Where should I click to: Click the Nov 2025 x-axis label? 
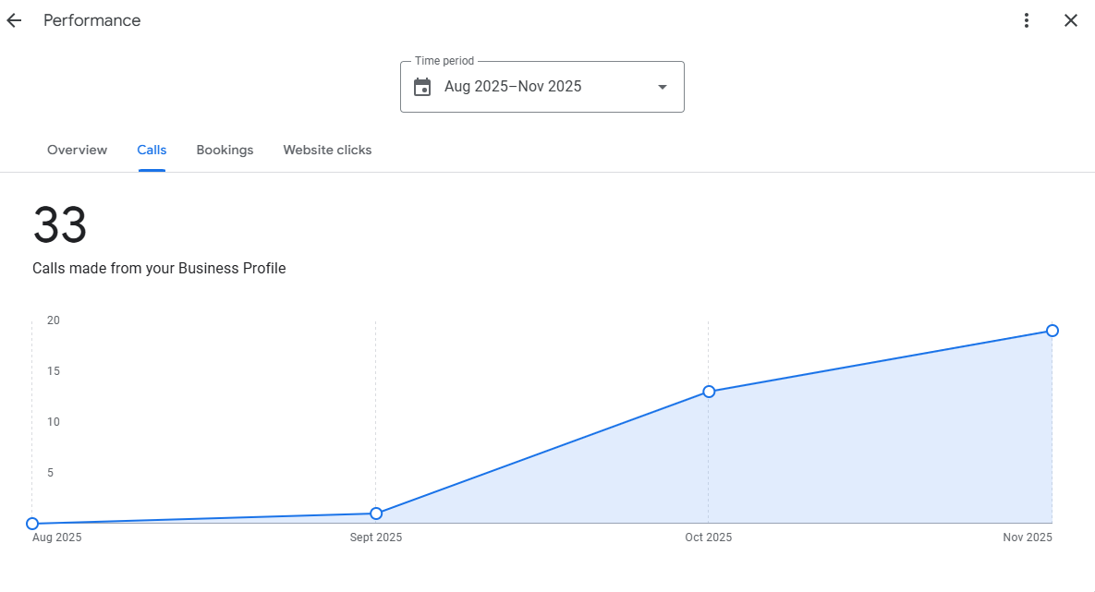(x=1028, y=538)
